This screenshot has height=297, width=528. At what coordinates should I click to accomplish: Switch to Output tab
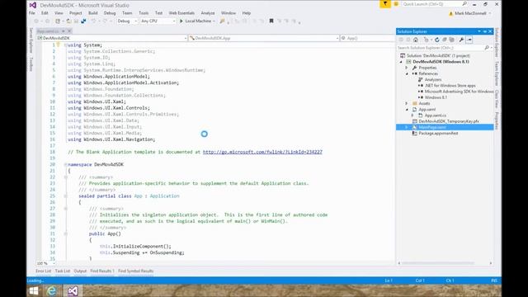tap(80, 271)
